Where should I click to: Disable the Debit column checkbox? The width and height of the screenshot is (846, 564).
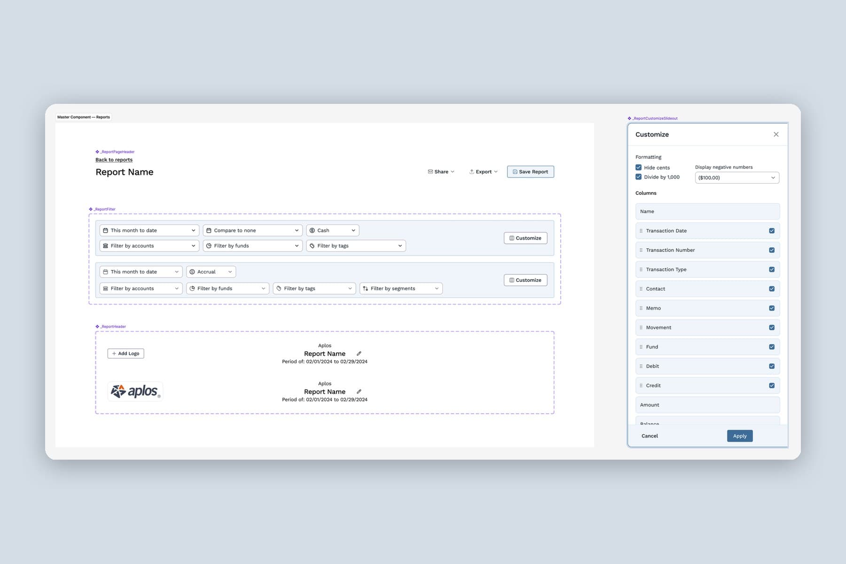(x=772, y=366)
